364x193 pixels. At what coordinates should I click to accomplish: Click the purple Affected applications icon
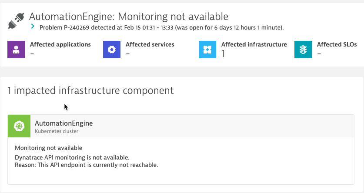coord(16,50)
